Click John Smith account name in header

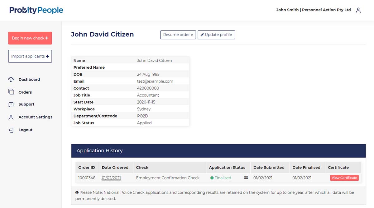(x=313, y=10)
